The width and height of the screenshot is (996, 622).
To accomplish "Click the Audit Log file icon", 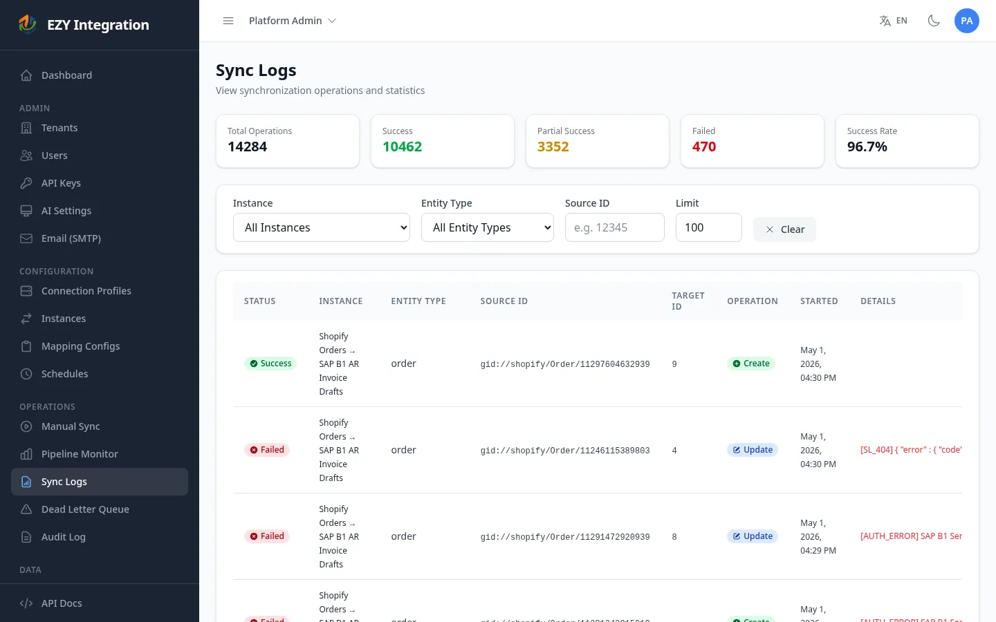I will (x=26, y=537).
